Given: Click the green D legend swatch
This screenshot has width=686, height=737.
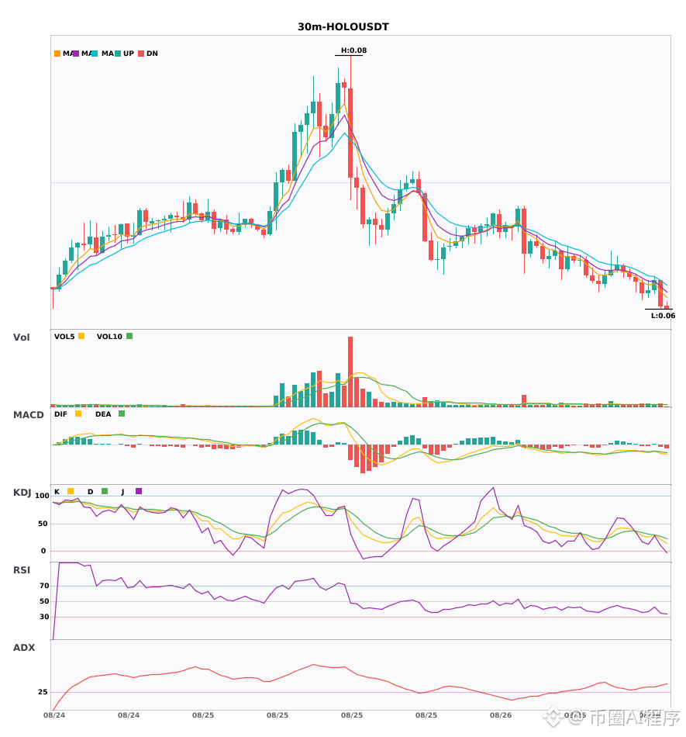Looking at the screenshot, I should pos(105,491).
